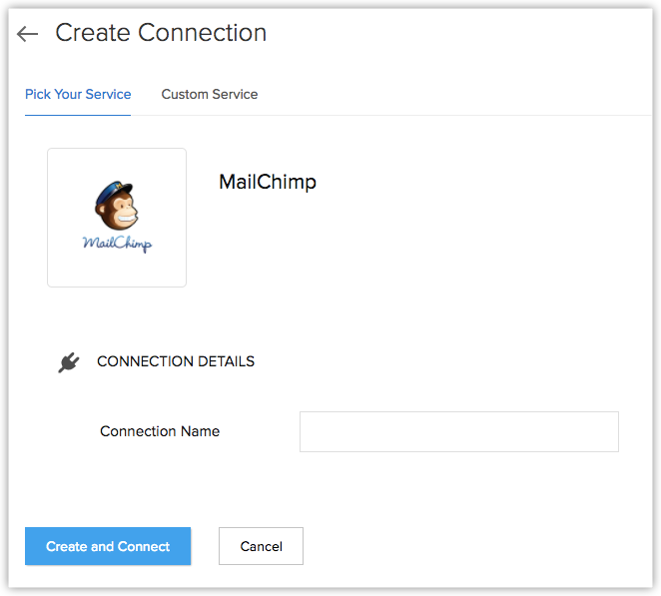
Task: Click the cursive MailChimp wordmark in logo
Action: (117, 242)
